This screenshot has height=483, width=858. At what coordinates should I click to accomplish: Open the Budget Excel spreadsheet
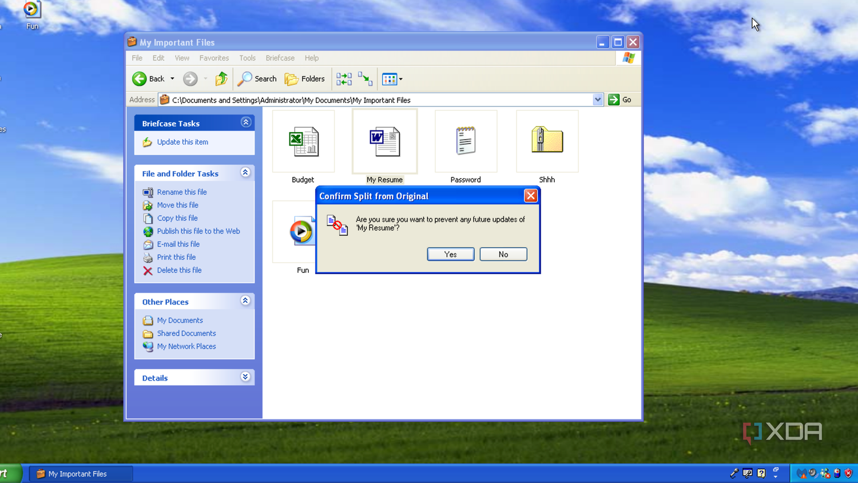point(303,141)
